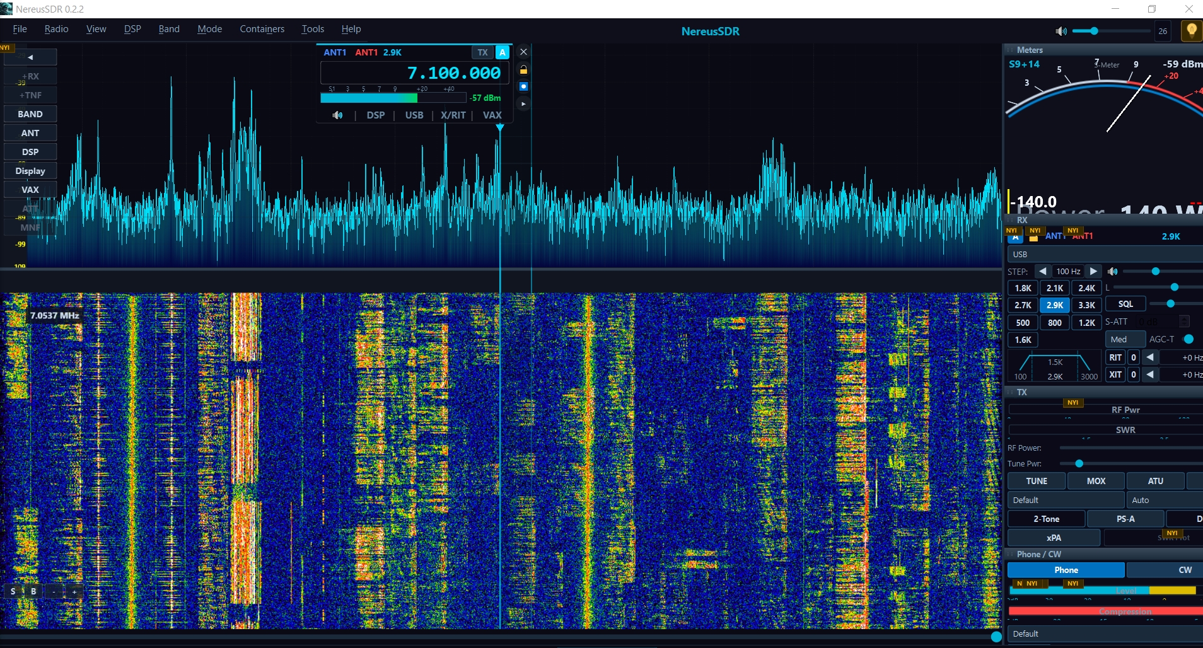Mute audio in the VFO flag

(338, 115)
